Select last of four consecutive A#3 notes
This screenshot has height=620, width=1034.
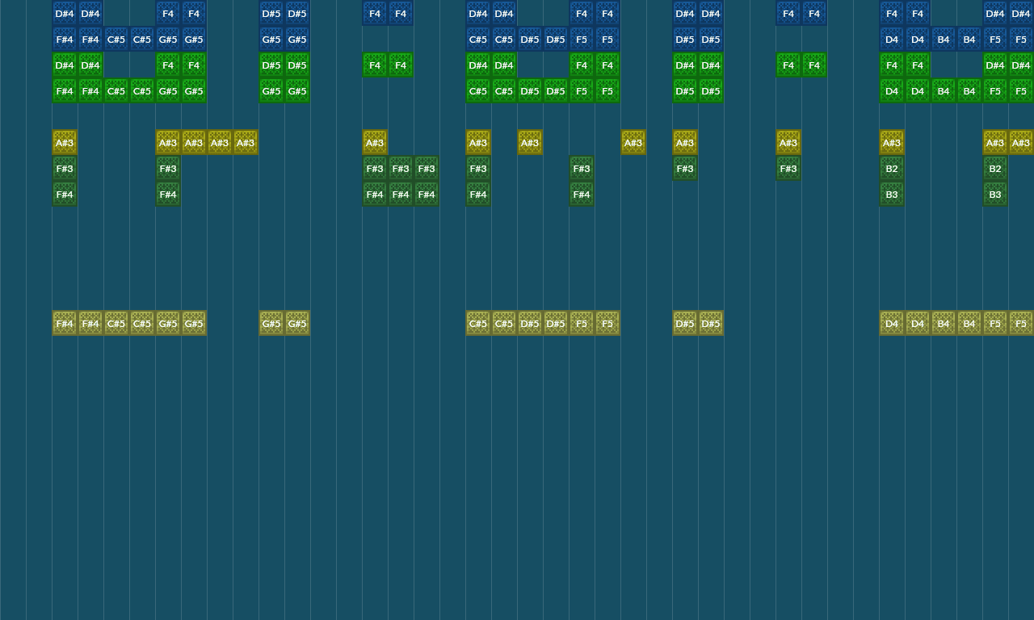coord(246,143)
